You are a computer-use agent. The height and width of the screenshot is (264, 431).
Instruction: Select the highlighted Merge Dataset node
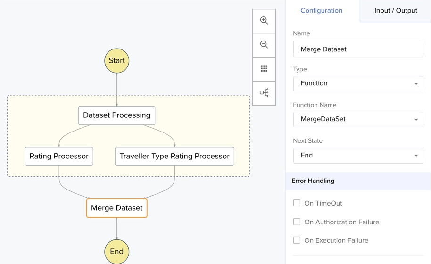(117, 208)
